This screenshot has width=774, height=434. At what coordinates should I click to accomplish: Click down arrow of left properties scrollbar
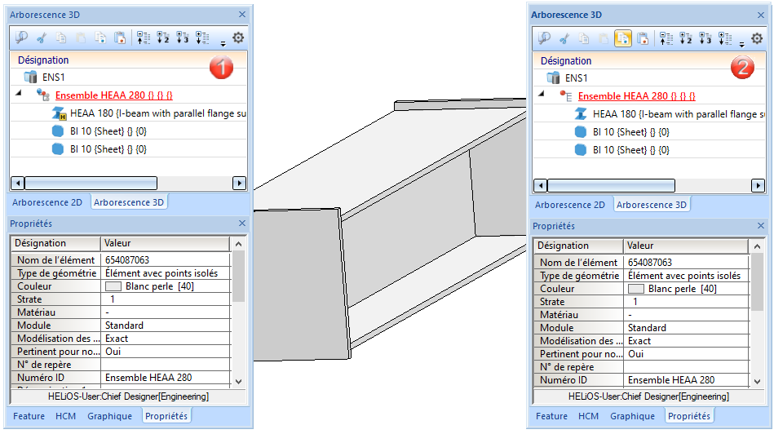point(238,381)
